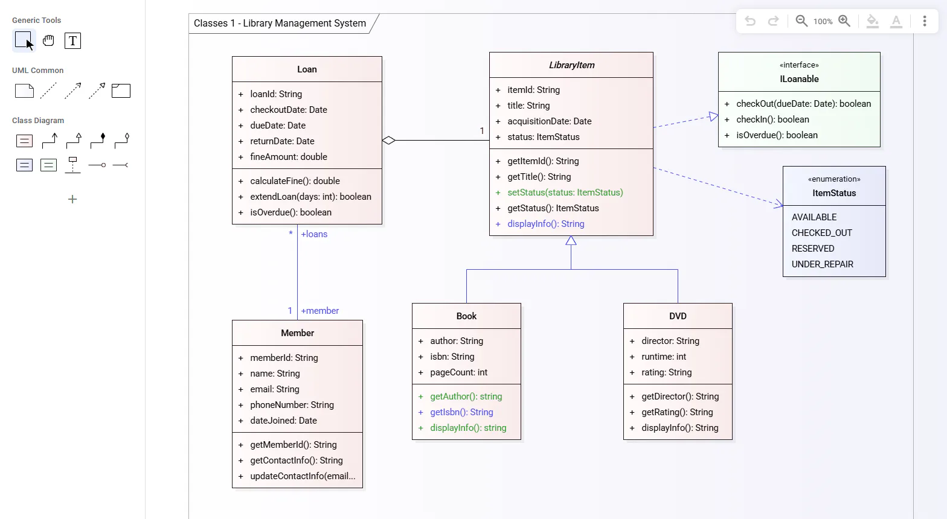Add a green interface class shape
Image resolution: width=947 pixels, height=519 pixels.
pyautogui.click(x=48, y=165)
